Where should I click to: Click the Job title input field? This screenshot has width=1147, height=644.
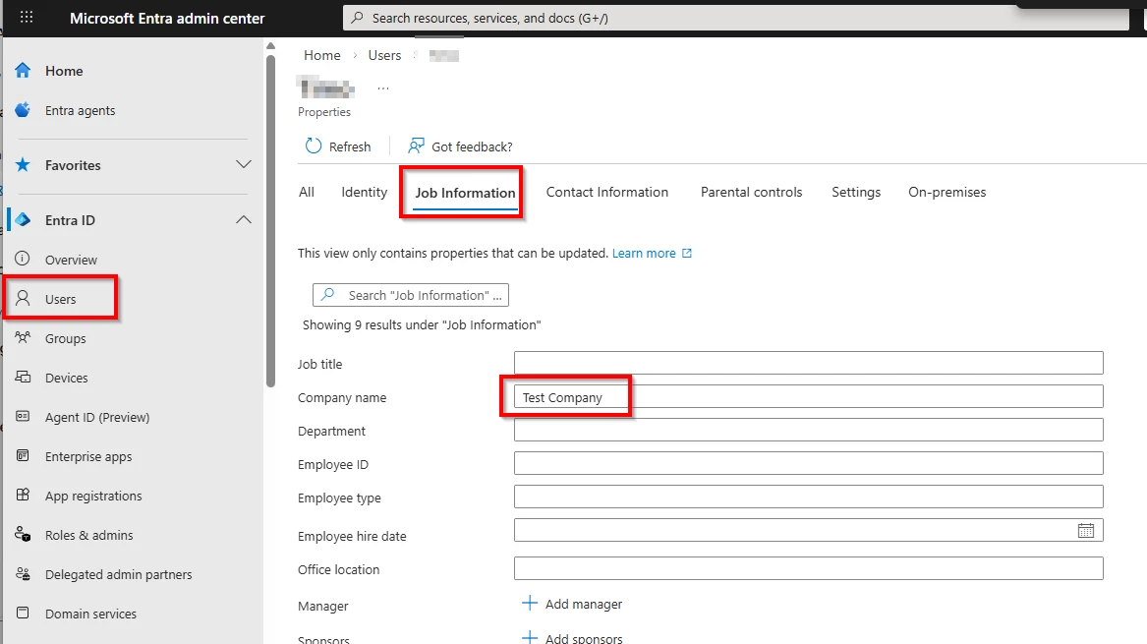[x=808, y=363]
